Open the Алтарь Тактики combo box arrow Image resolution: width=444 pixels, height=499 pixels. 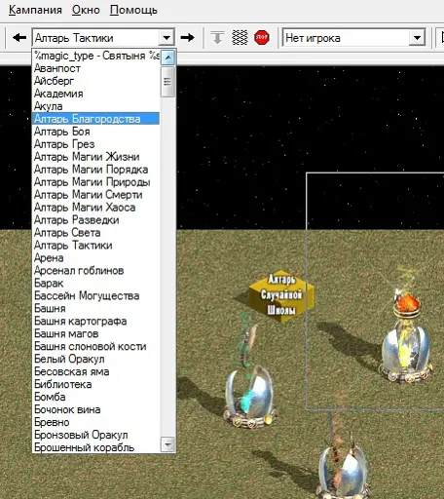click(166, 38)
